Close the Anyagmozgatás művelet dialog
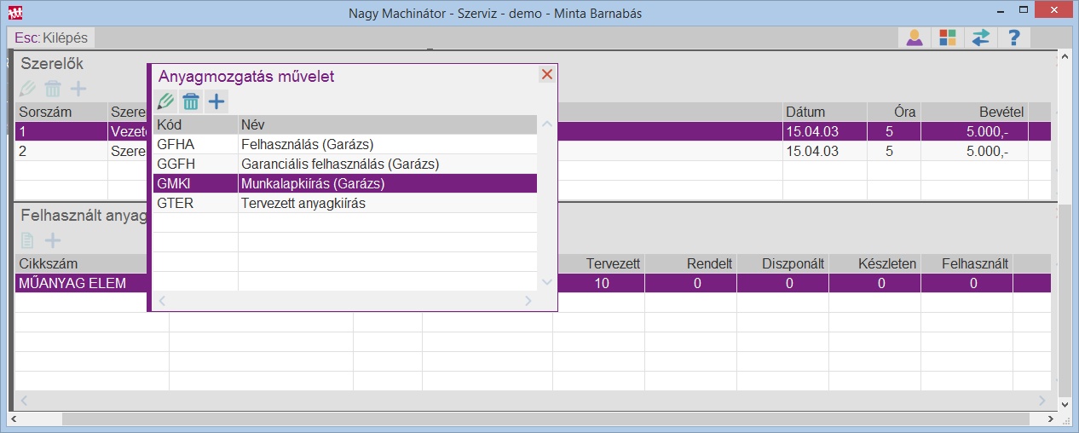 pyautogui.click(x=547, y=74)
